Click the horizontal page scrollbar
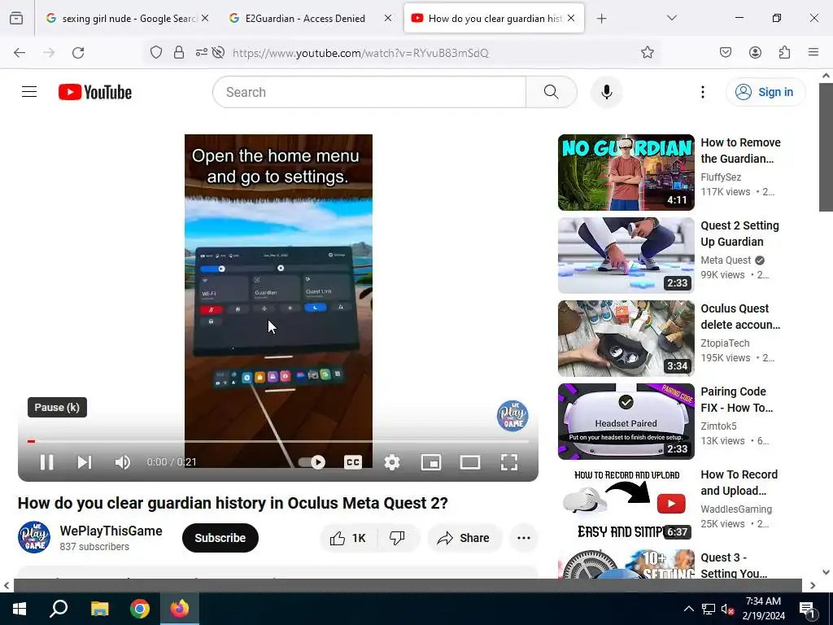 pyautogui.click(x=408, y=585)
